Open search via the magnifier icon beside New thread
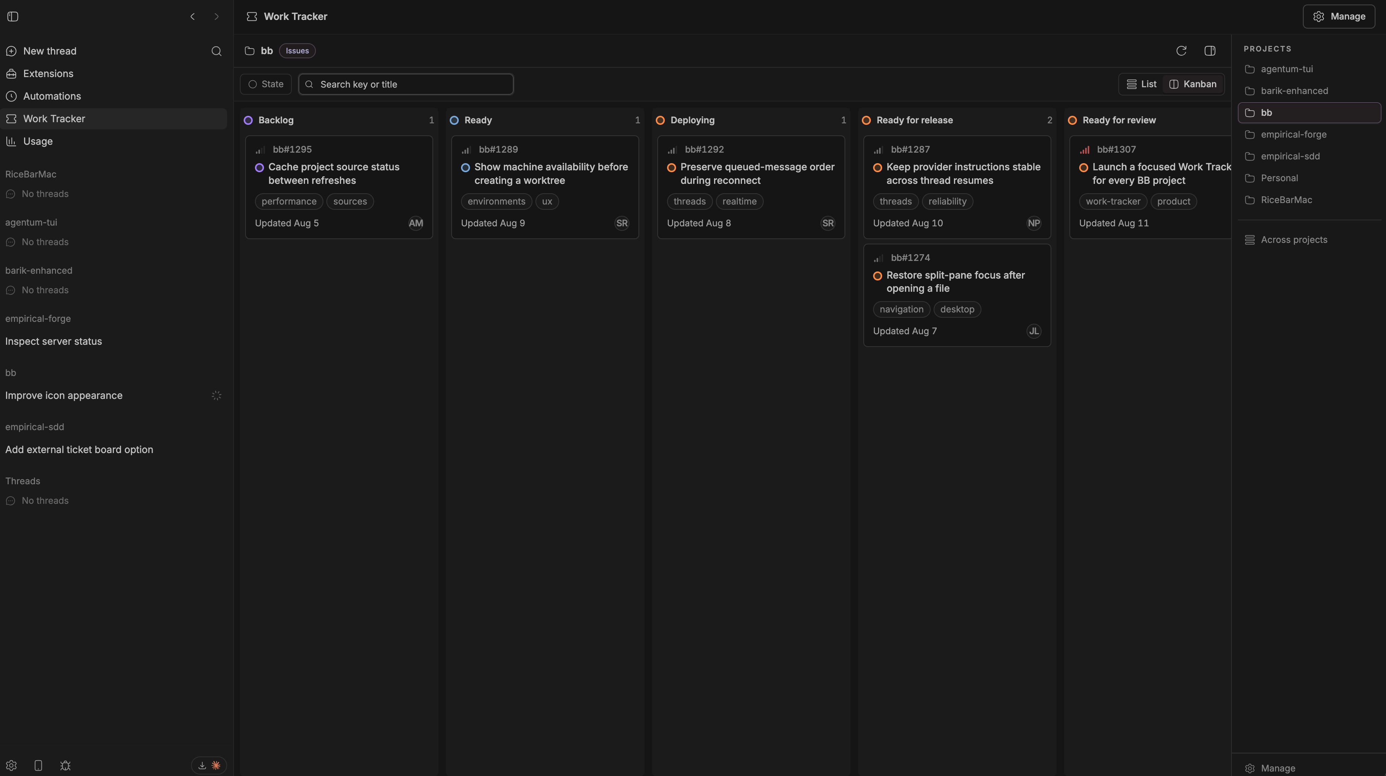This screenshot has height=776, width=1386. [x=216, y=51]
